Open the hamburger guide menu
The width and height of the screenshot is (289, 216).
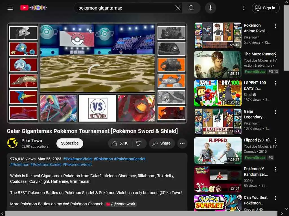tap(10, 8)
